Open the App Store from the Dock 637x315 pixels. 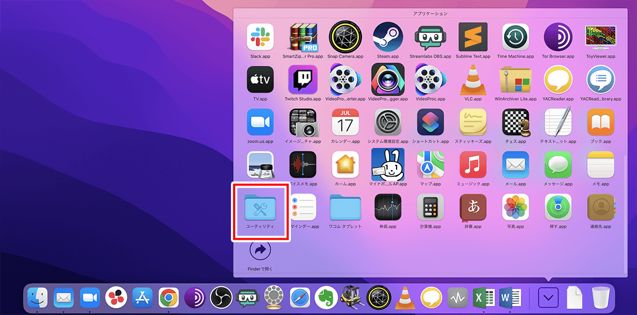pos(143,298)
